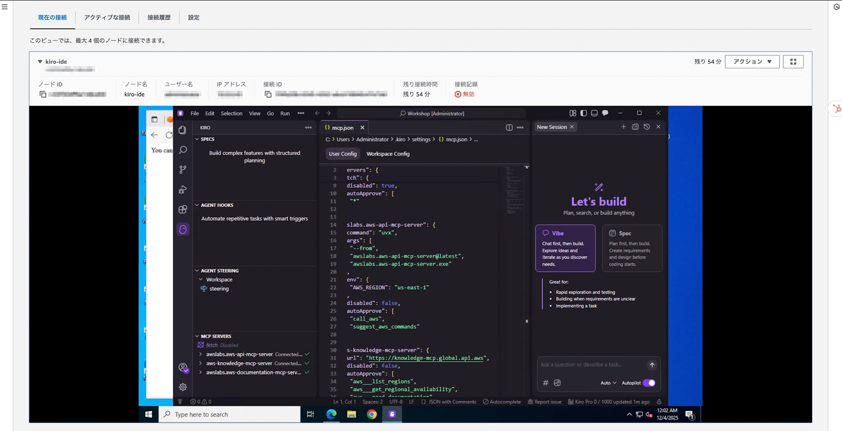Open the Search icon in the activity bar

(x=183, y=150)
